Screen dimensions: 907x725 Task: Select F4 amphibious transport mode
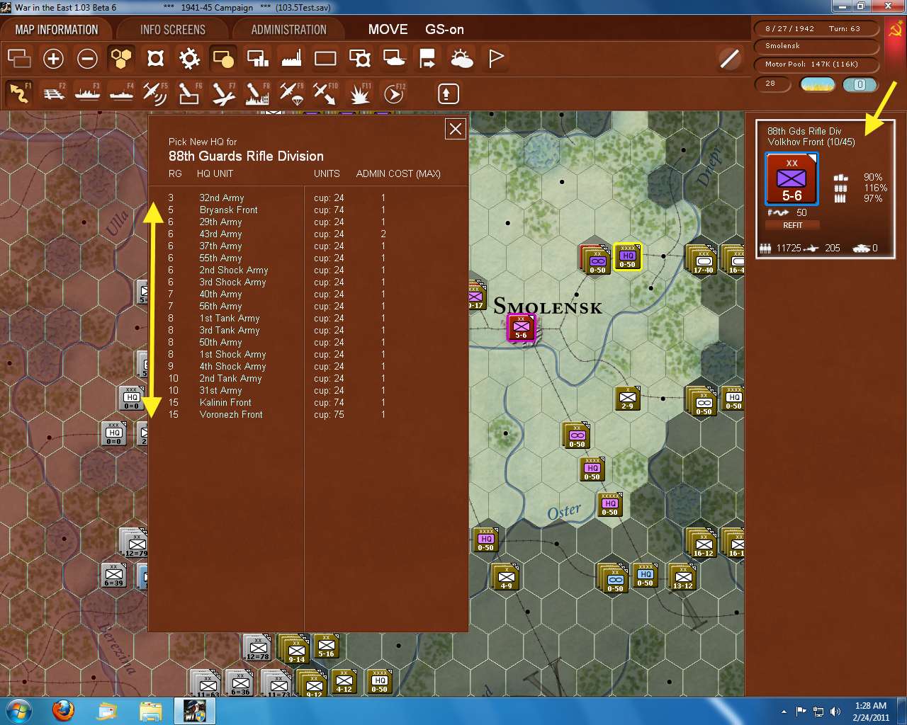[x=121, y=93]
